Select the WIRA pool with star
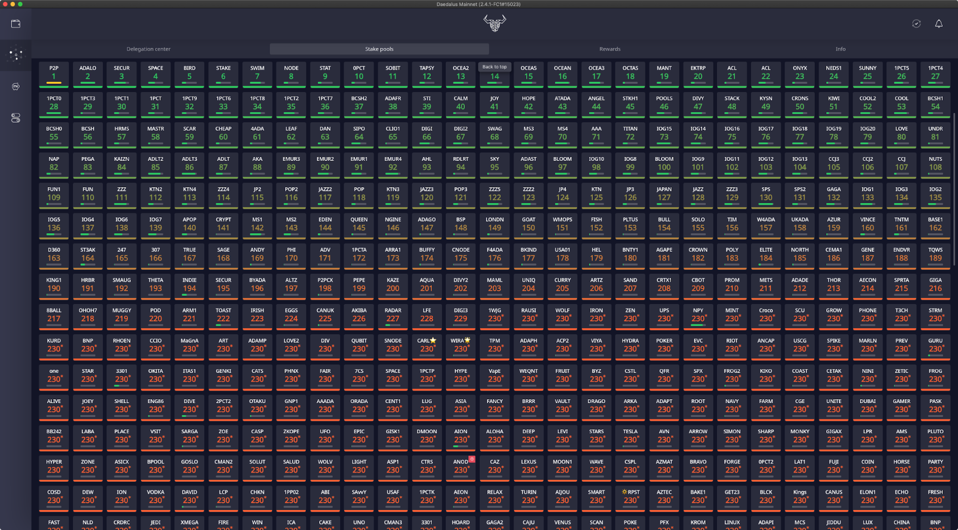Image resolution: width=958 pixels, height=530 pixels. point(460,346)
